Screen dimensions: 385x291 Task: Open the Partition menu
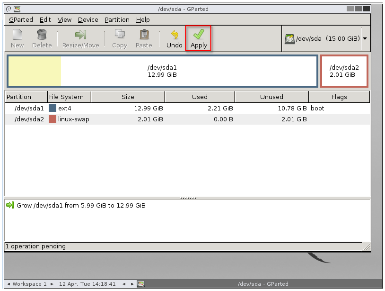coord(117,20)
